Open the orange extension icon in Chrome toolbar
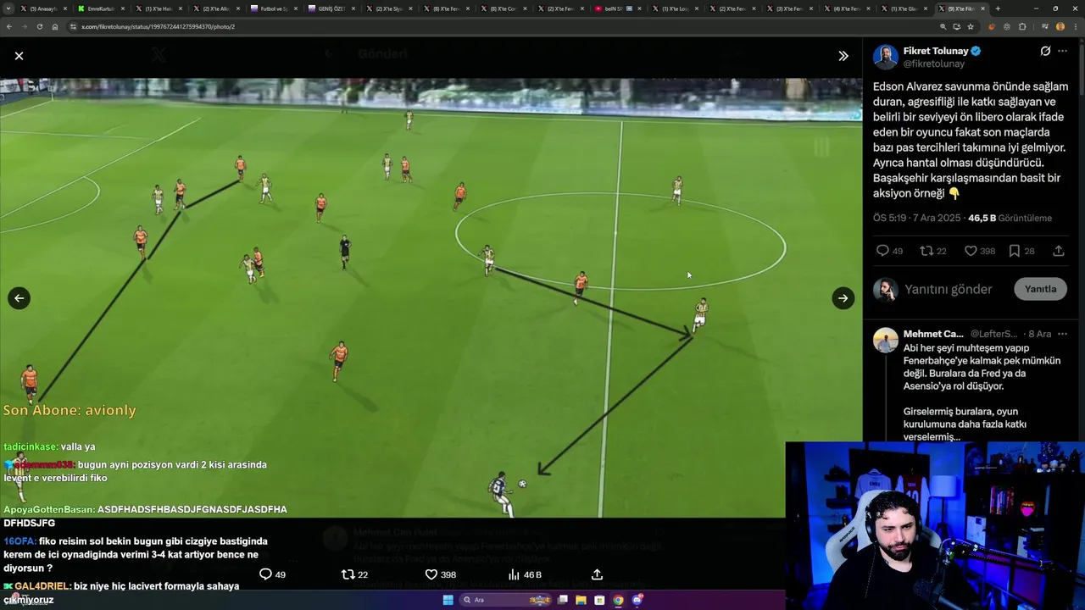 point(991,26)
